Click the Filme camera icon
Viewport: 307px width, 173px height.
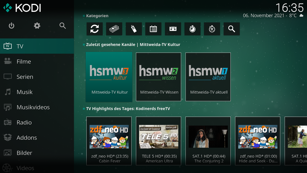click(x=8, y=61)
